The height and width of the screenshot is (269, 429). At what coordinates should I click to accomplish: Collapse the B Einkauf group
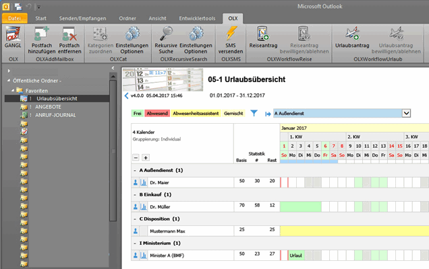[136, 194]
